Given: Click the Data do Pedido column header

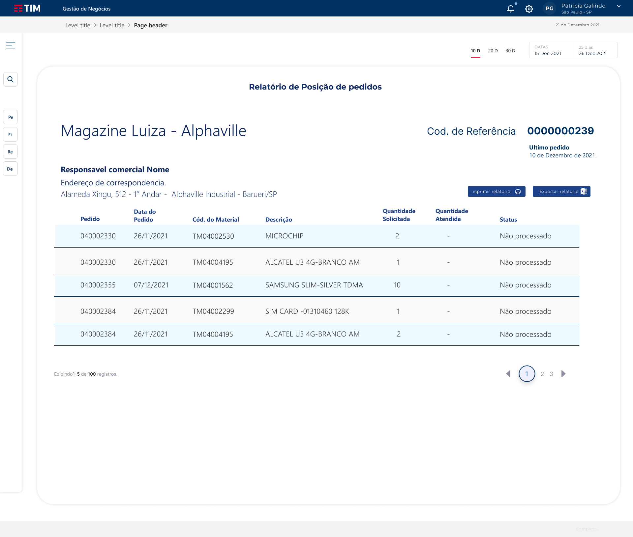Looking at the screenshot, I should (145, 216).
